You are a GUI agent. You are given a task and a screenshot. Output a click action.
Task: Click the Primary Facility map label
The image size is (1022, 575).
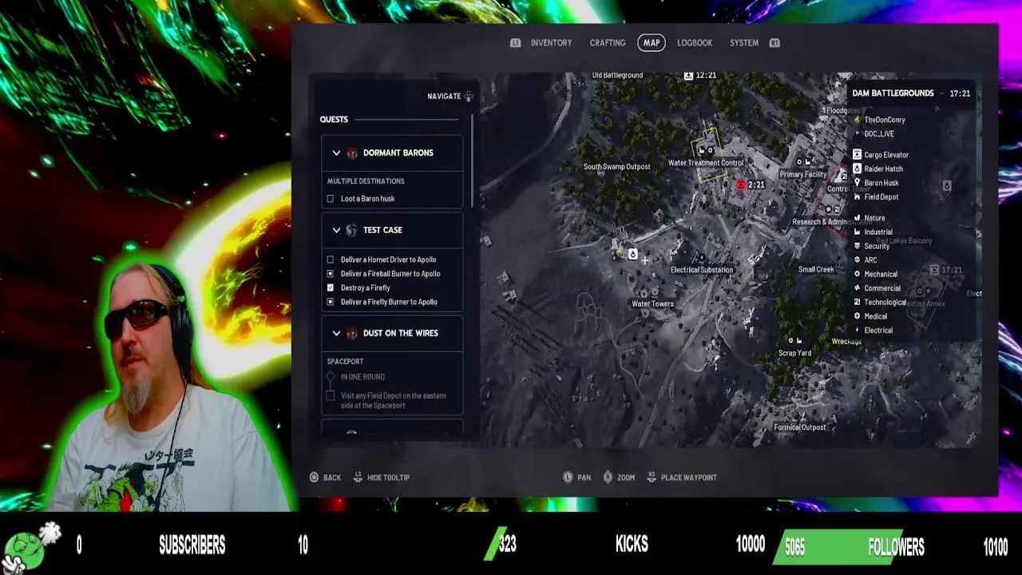(802, 175)
